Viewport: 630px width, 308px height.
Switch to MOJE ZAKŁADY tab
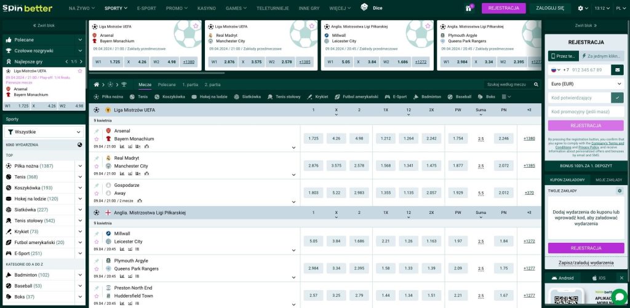click(x=608, y=180)
